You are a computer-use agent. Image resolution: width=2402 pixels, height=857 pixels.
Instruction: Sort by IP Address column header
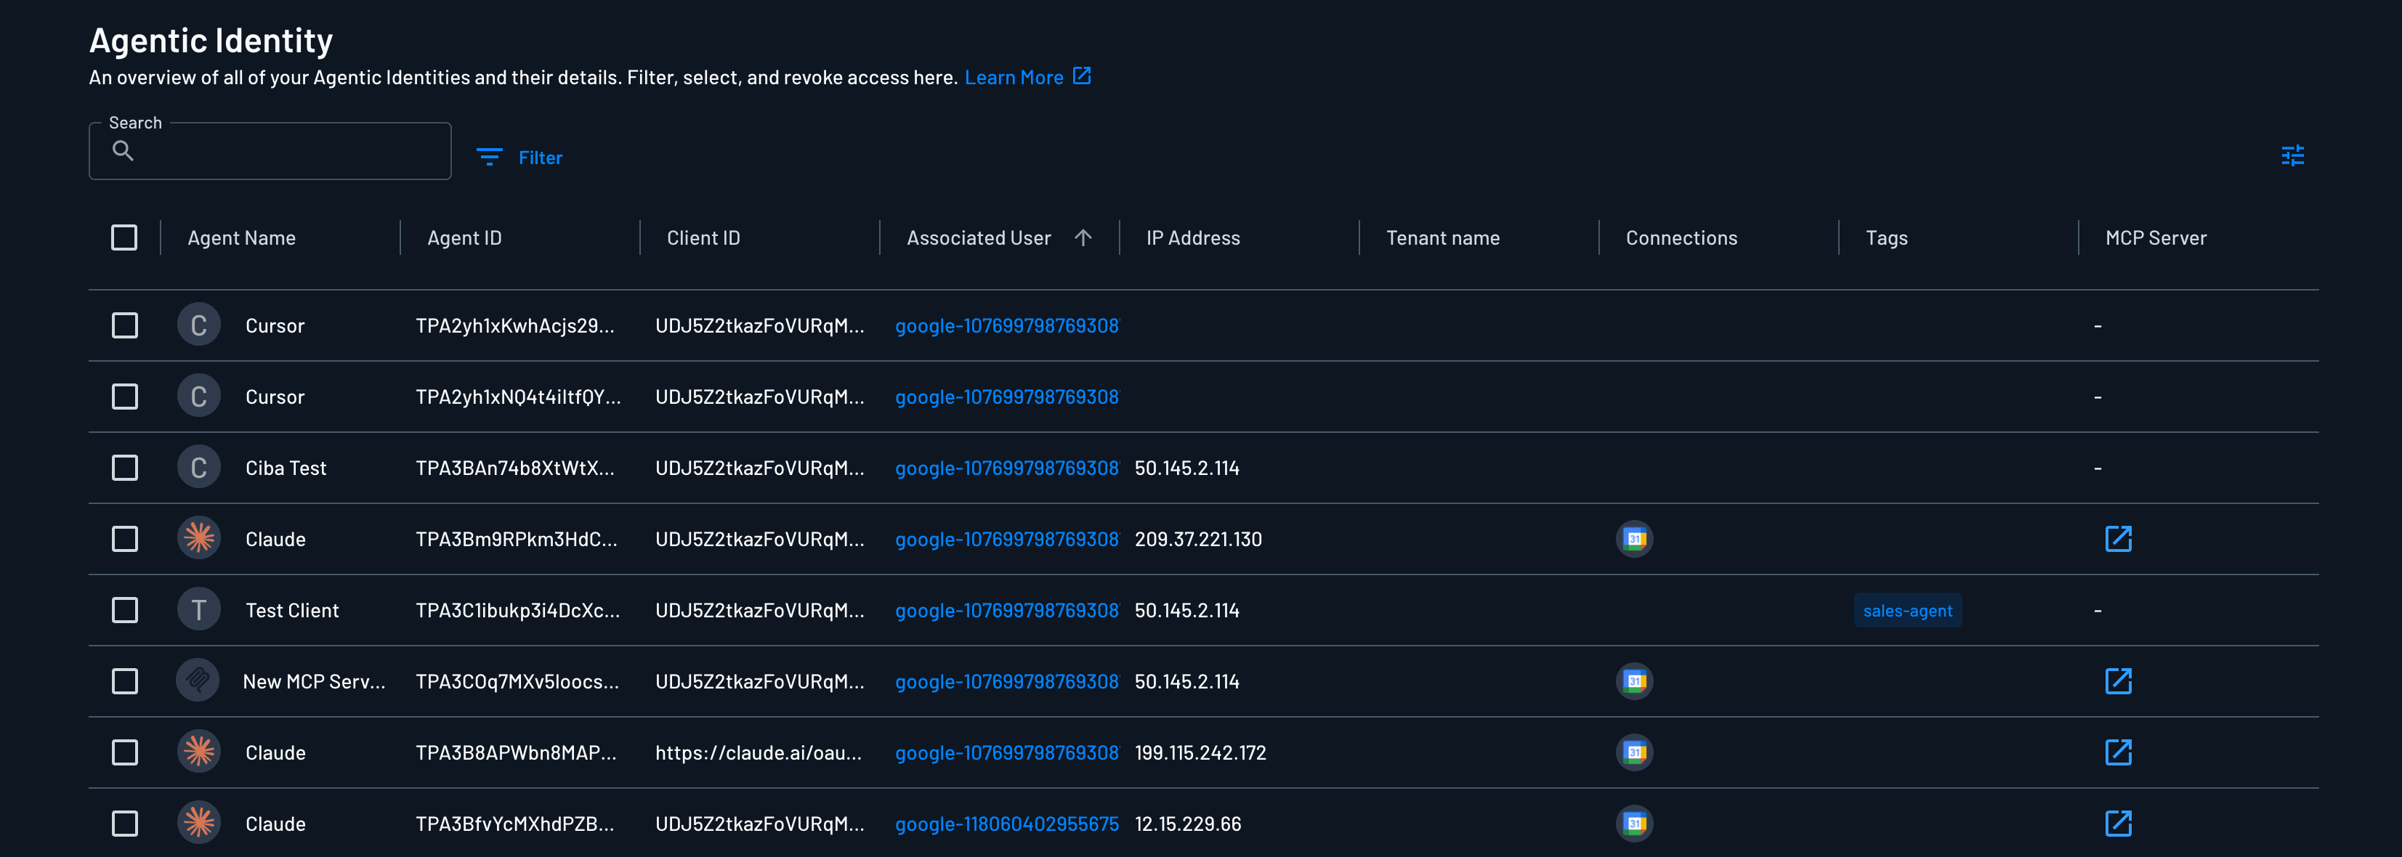coord(1192,237)
